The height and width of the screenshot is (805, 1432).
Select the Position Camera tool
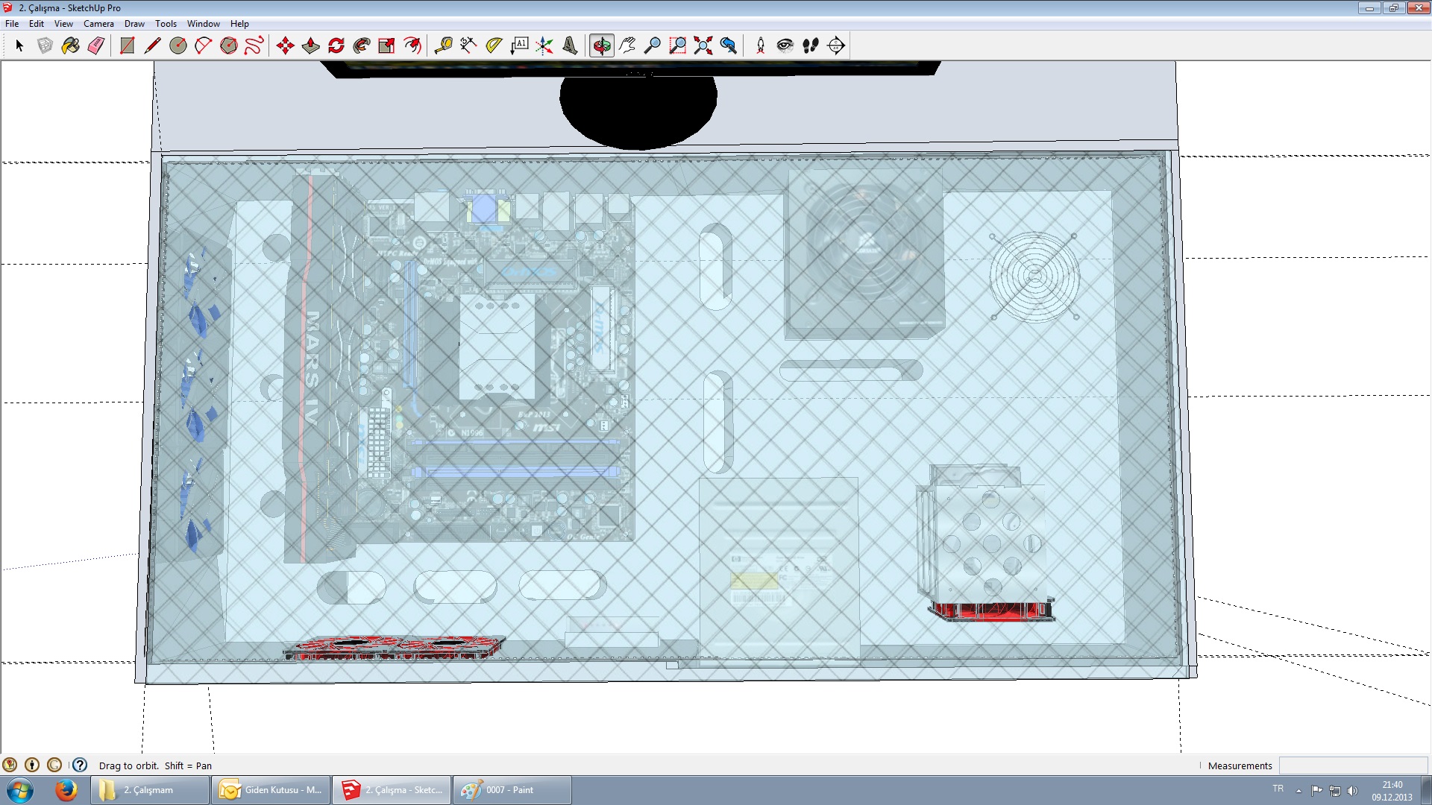[761, 45]
